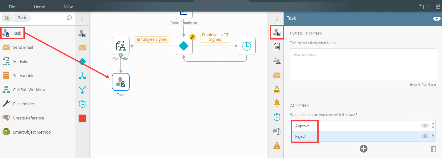Click the Redo arrow in the top bar
The image size is (442, 158).
[x=430, y=6]
